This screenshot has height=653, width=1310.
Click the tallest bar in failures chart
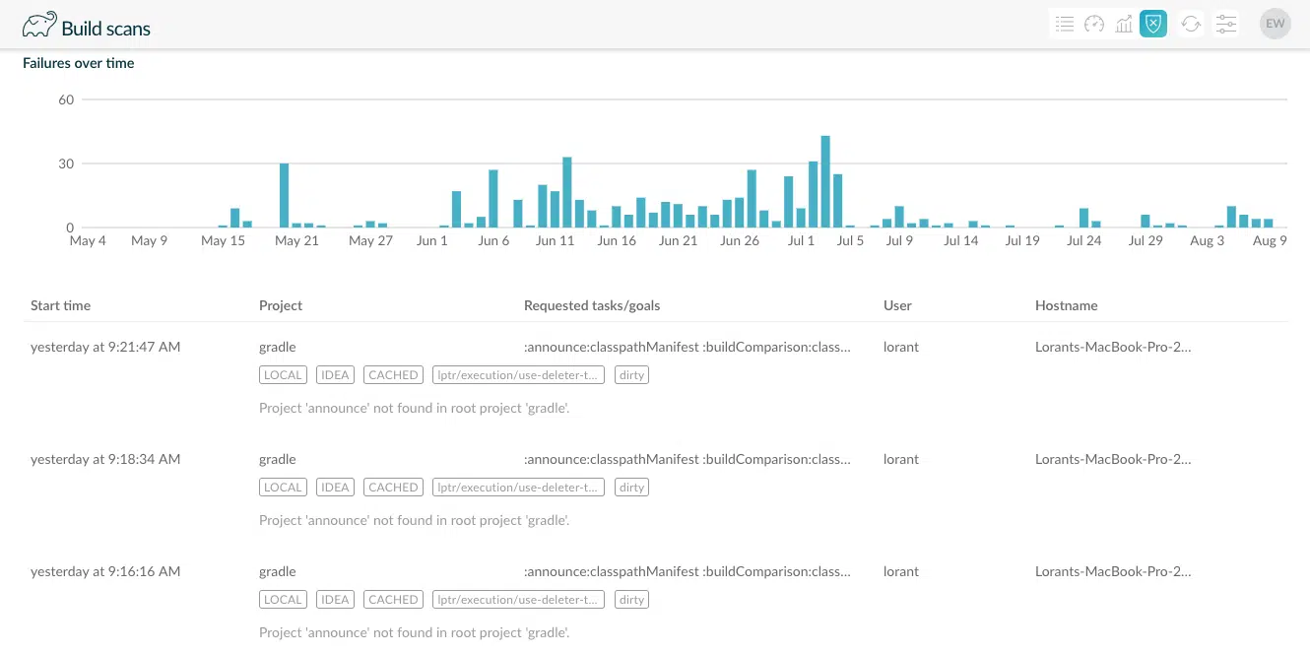tap(825, 182)
